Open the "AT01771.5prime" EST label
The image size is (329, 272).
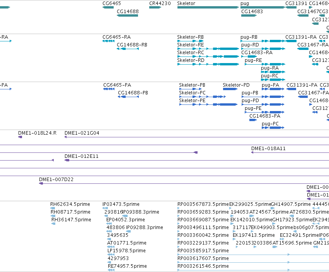[x=127, y=243]
